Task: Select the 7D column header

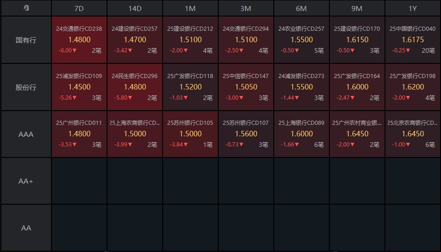Action: pyautogui.click(x=79, y=8)
